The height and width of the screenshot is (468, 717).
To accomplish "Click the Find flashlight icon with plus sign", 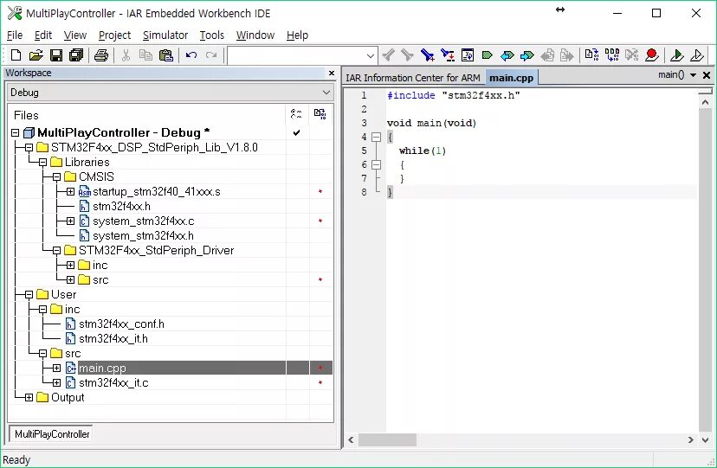I will point(428,55).
